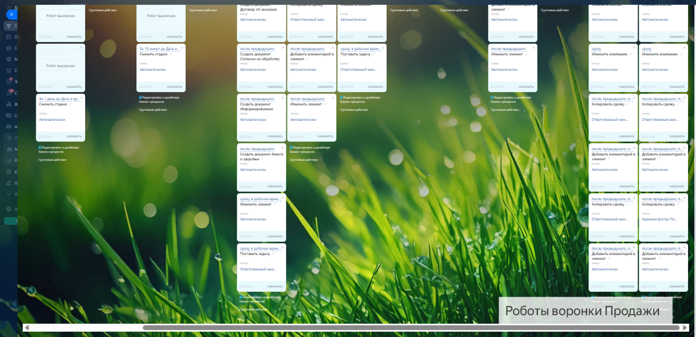The image size is (696, 337).
Task: Close the panel with the blue X button
Action: (x=11, y=14)
